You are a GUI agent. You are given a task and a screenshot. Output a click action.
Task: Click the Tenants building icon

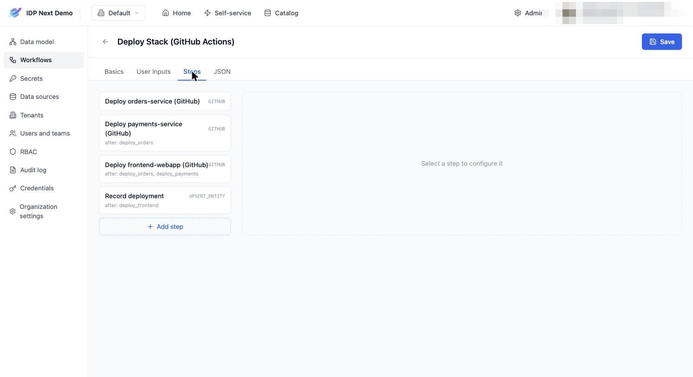pyautogui.click(x=13, y=115)
